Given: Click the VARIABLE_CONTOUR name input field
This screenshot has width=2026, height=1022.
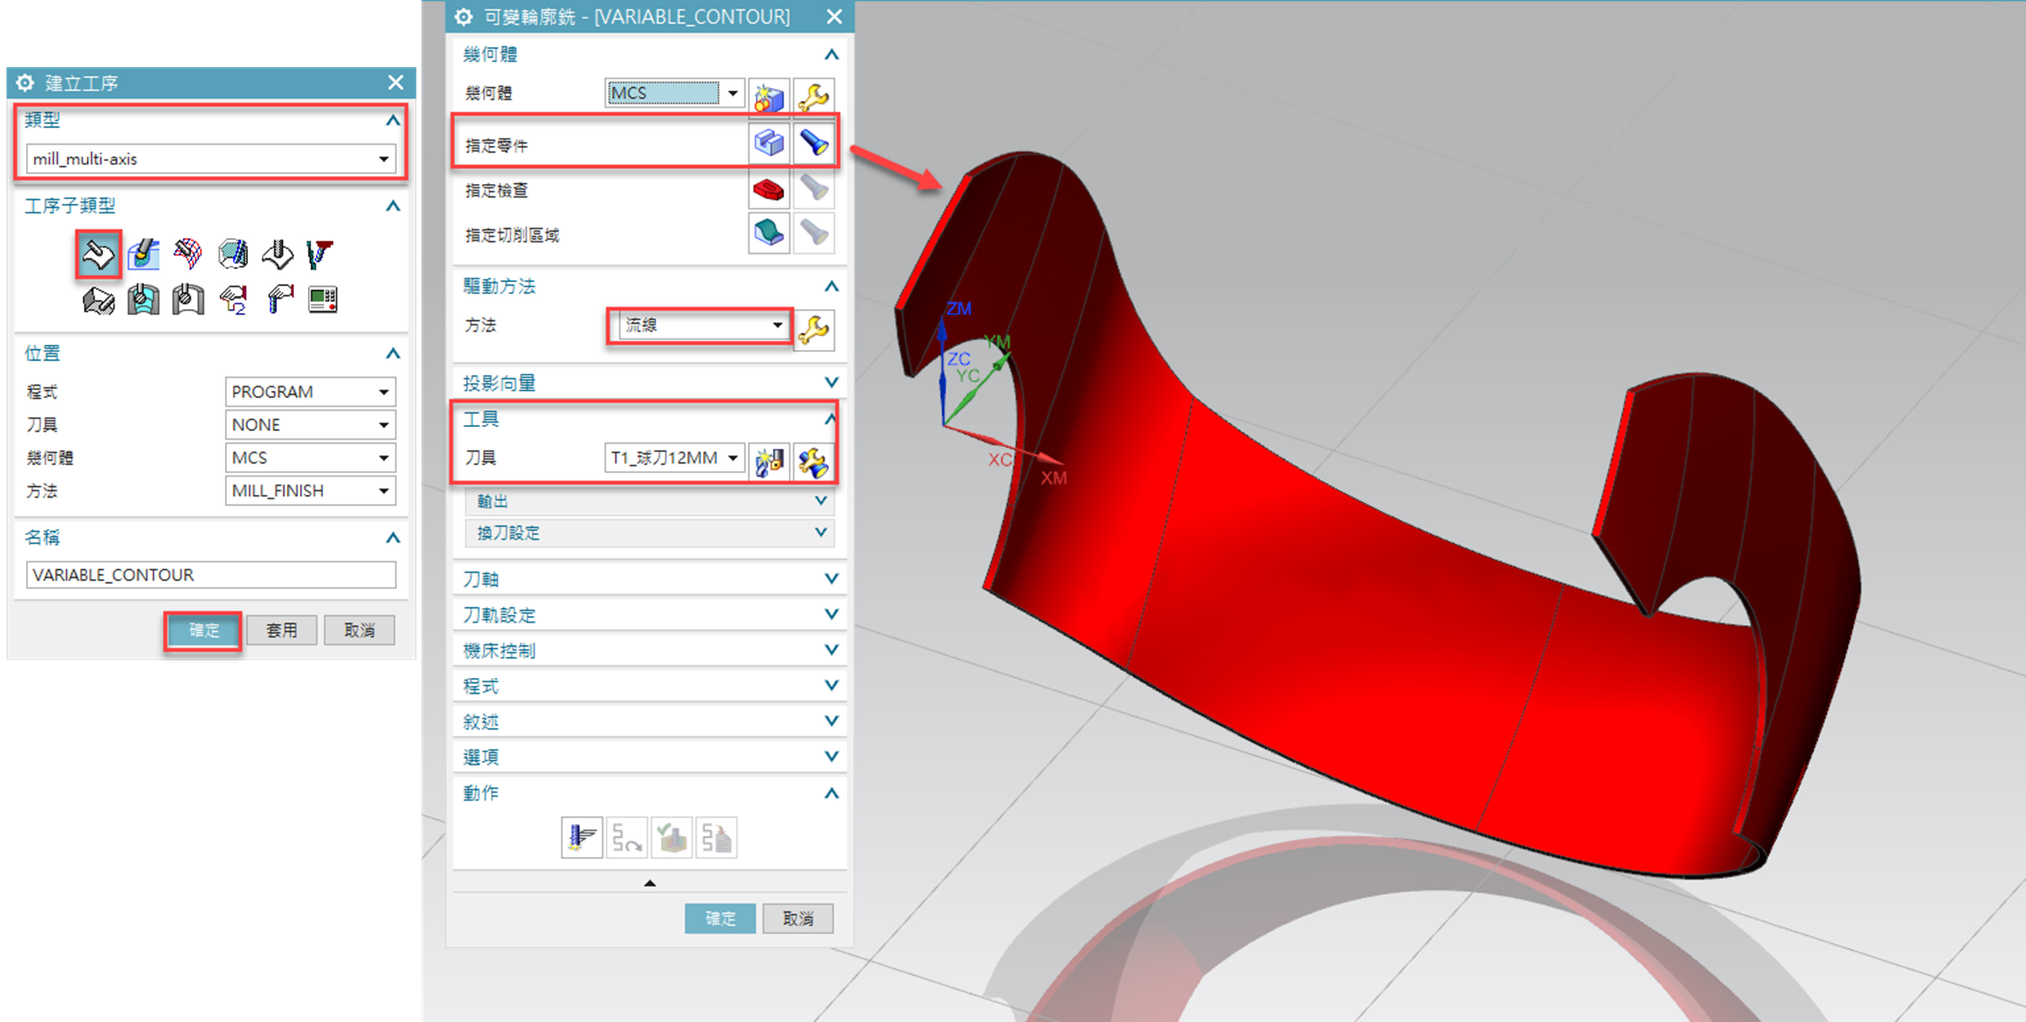Looking at the screenshot, I should [211, 575].
